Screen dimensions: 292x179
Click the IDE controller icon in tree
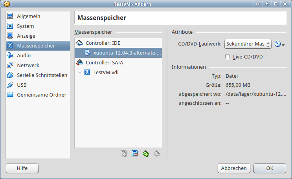point(80,43)
